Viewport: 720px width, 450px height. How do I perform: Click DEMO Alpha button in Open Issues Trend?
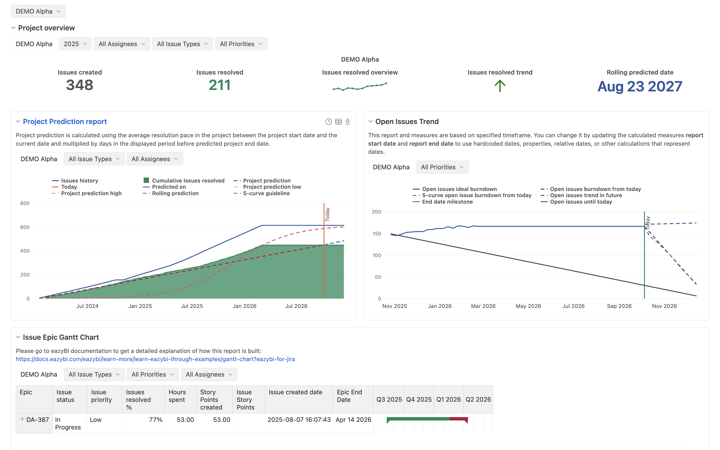point(391,167)
